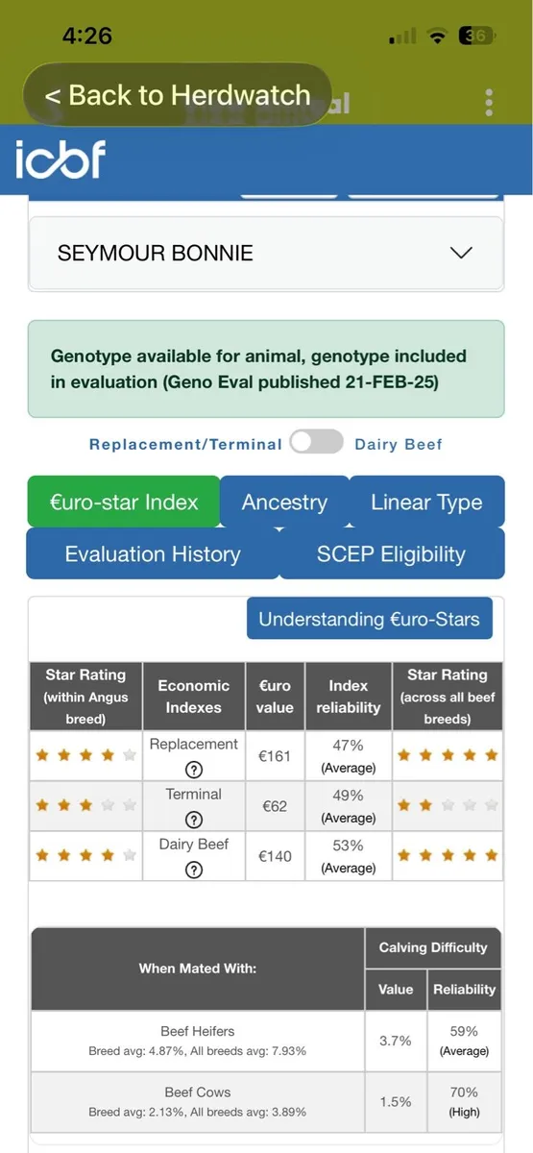
Task: Open Dairy Beef index help question mark
Action: 194,870
